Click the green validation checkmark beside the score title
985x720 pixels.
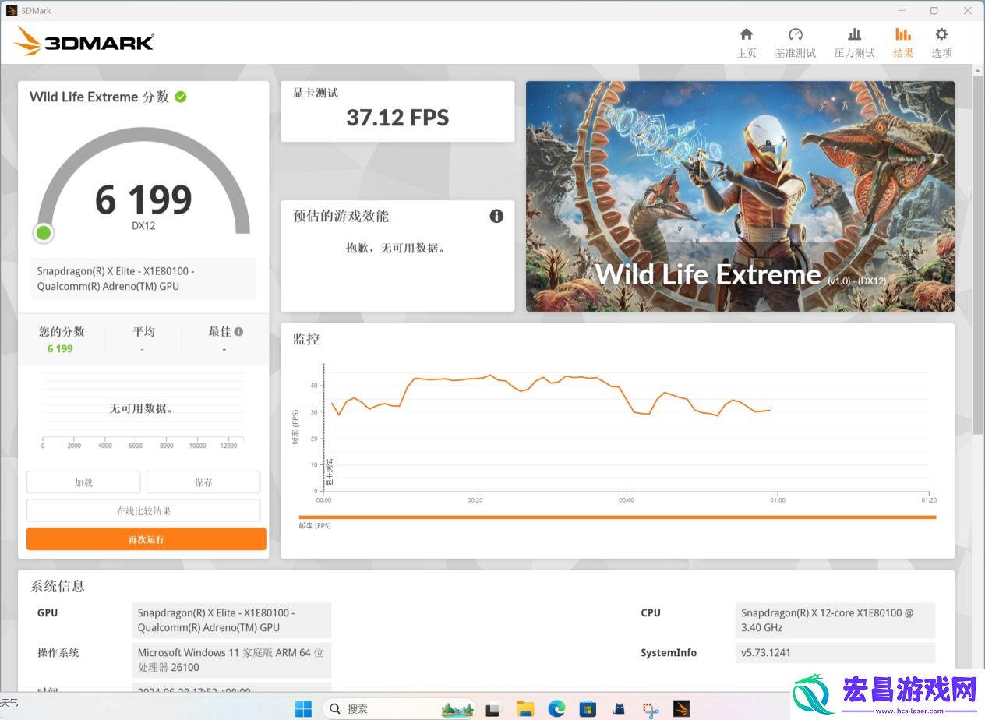coord(181,97)
